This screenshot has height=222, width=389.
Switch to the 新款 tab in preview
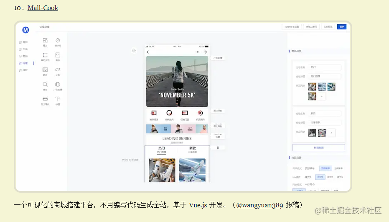(x=193, y=150)
